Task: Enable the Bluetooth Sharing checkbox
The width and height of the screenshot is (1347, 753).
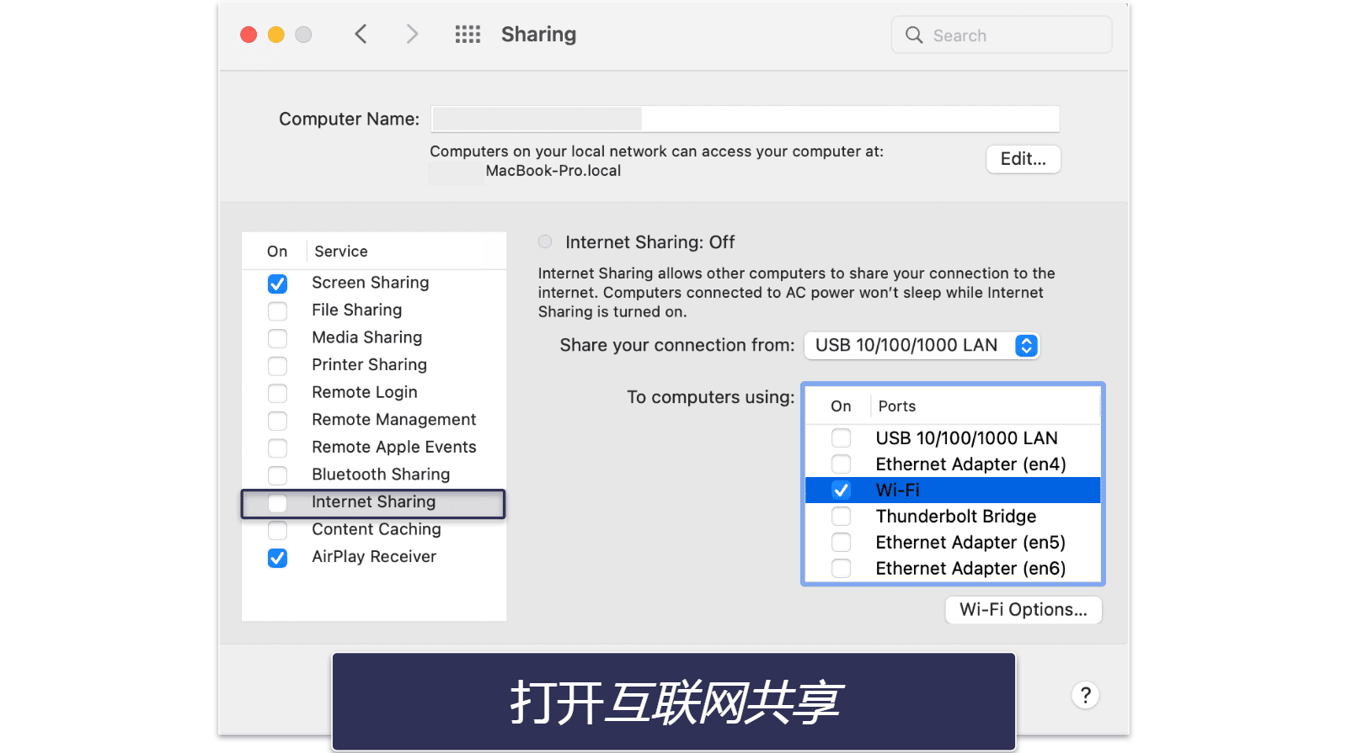Action: click(277, 475)
